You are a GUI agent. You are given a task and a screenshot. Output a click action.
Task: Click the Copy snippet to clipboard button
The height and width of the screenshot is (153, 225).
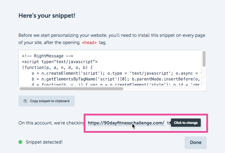[x=47, y=101]
